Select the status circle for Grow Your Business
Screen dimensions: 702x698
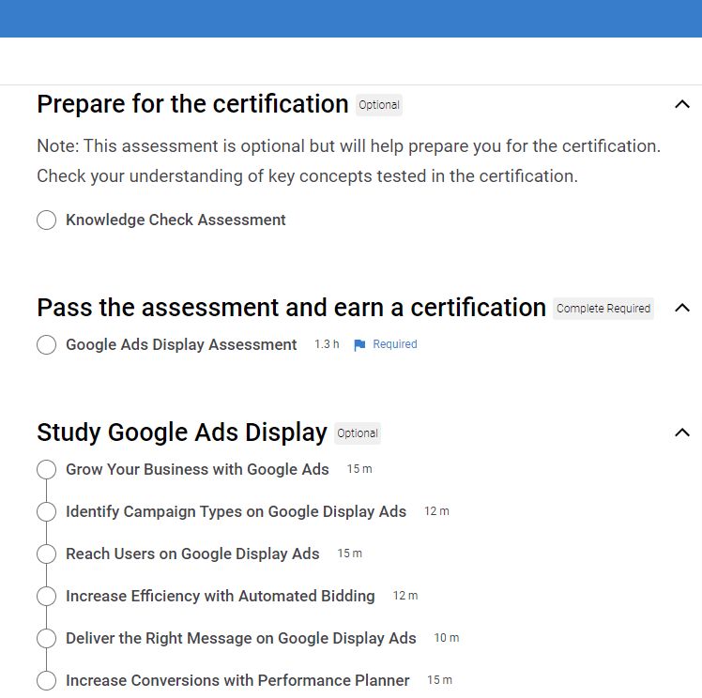click(46, 470)
